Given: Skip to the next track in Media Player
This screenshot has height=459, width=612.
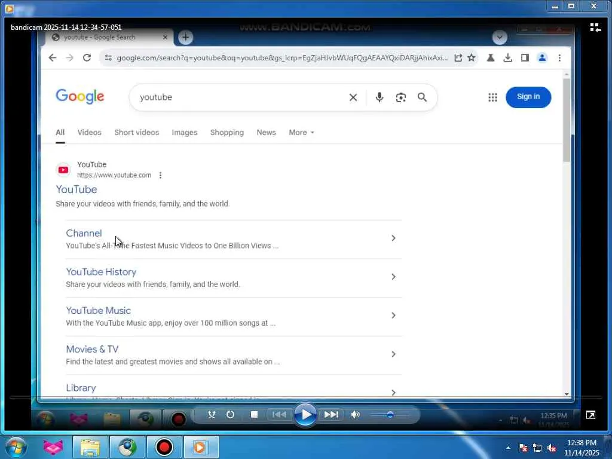Looking at the screenshot, I should point(331,415).
